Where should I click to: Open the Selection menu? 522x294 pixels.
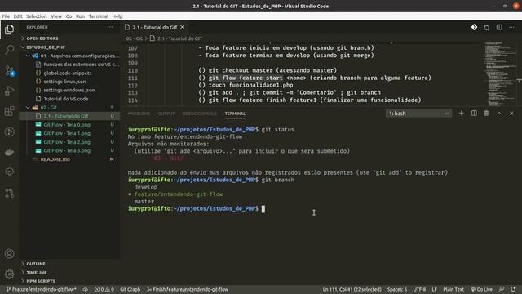click(37, 16)
